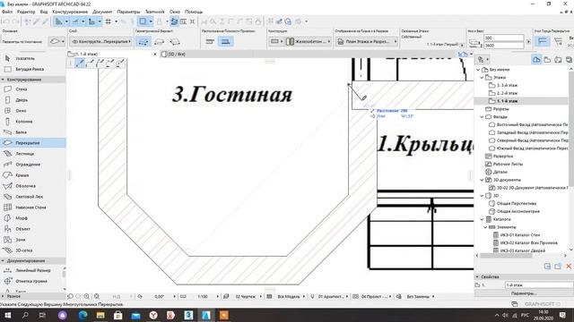Open the Project Map view in navigator
The width and height of the screenshot is (574, 322).
click(536, 60)
